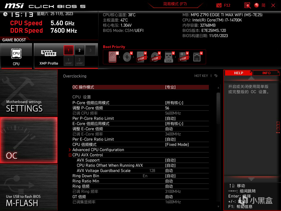Open E-Core 倍频应用模式 dropdown

pos(140,124)
